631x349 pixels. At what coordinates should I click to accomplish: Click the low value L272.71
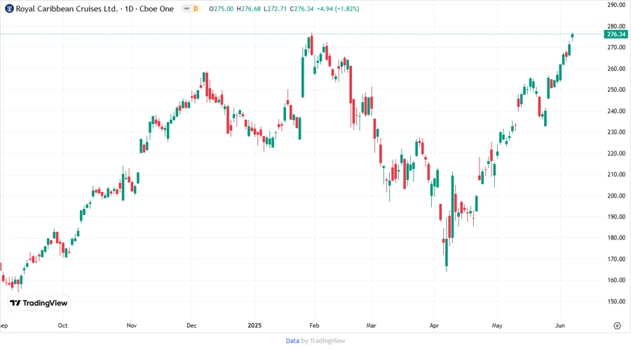tap(276, 8)
